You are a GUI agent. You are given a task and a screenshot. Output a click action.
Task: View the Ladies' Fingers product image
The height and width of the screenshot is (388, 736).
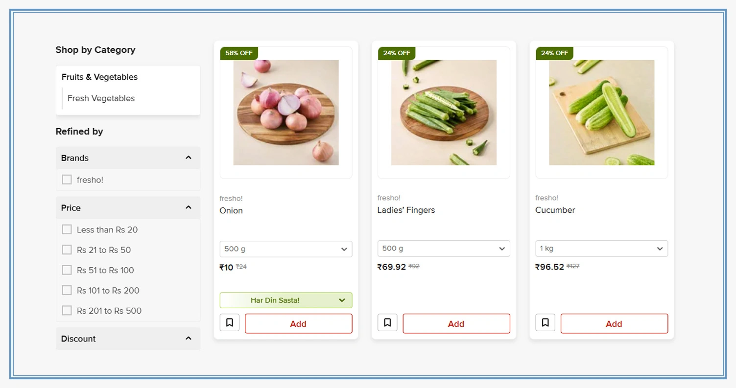(443, 112)
